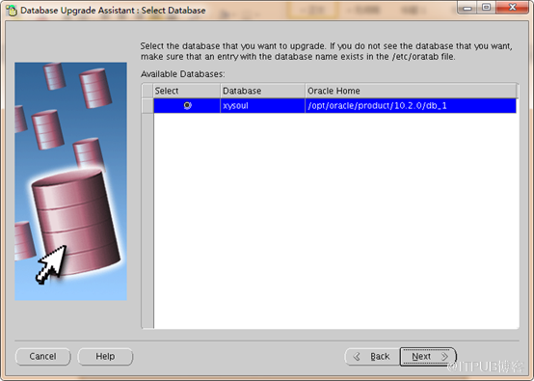This screenshot has height=381, width=534.
Task: Select the xysoul database name cell
Action: [262, 106]
